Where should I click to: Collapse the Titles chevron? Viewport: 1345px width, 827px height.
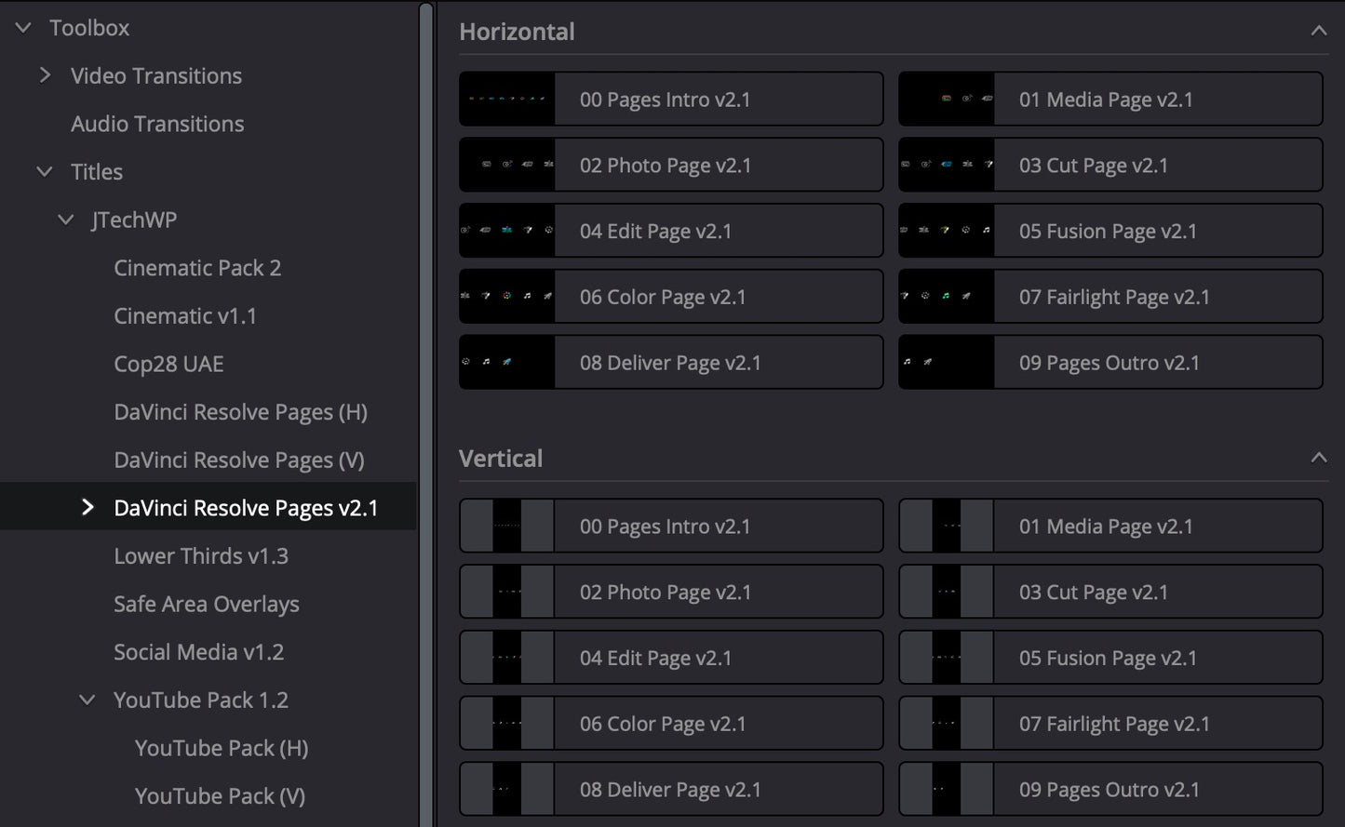point(44,172)
